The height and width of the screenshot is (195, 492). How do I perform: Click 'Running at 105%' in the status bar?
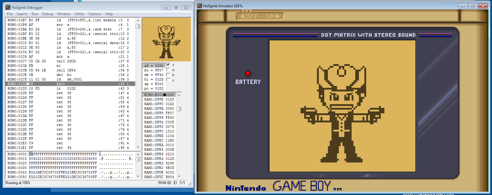pos(18,183)
